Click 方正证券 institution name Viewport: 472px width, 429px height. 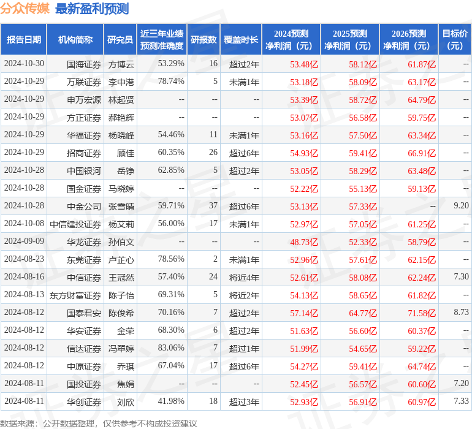(84, 118)
